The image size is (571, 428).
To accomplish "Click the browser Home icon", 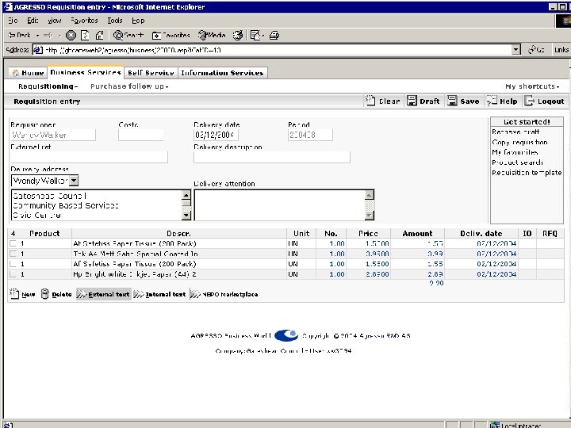I will [99, 36].
